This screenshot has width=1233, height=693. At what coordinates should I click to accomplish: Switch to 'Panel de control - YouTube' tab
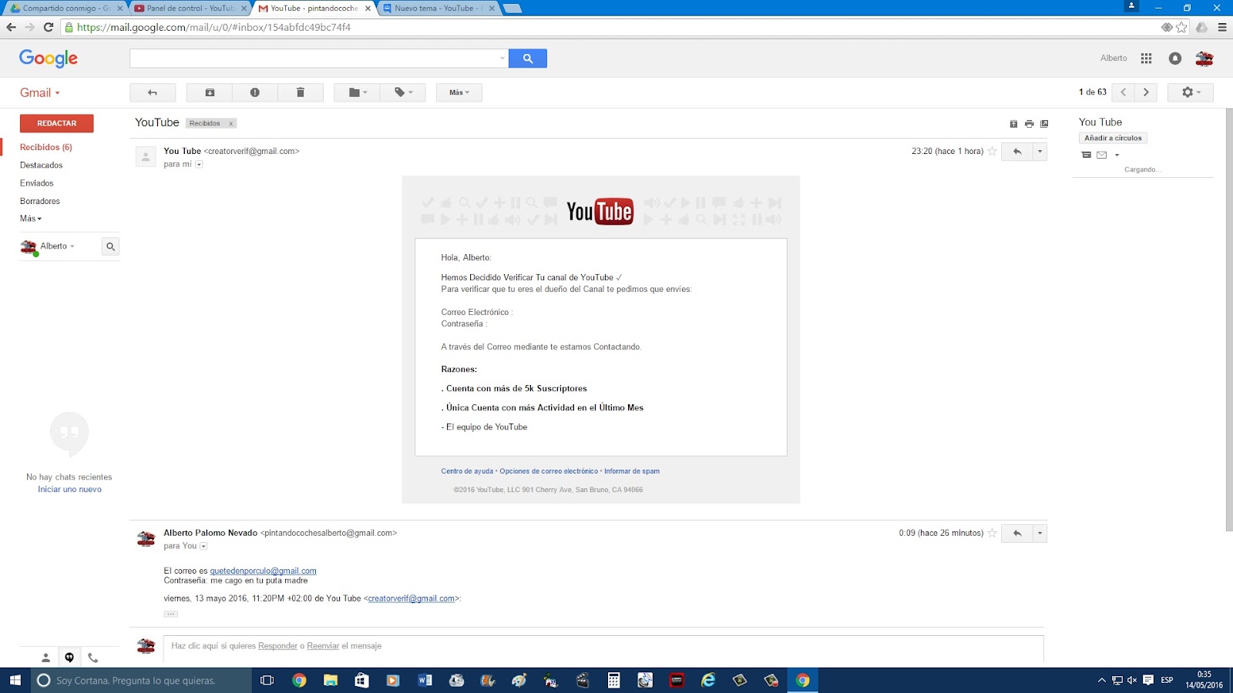[189, 8]
